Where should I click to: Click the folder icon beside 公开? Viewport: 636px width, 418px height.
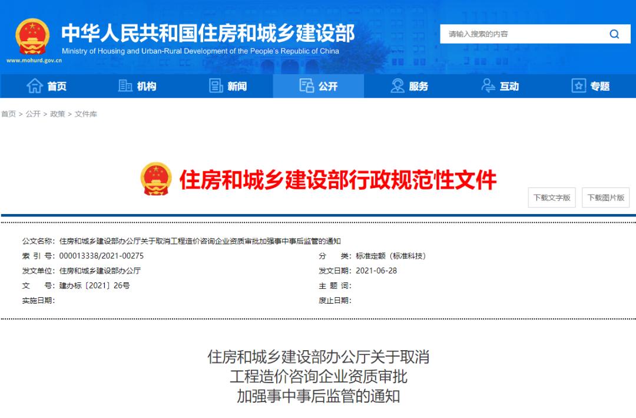(307, 86)
